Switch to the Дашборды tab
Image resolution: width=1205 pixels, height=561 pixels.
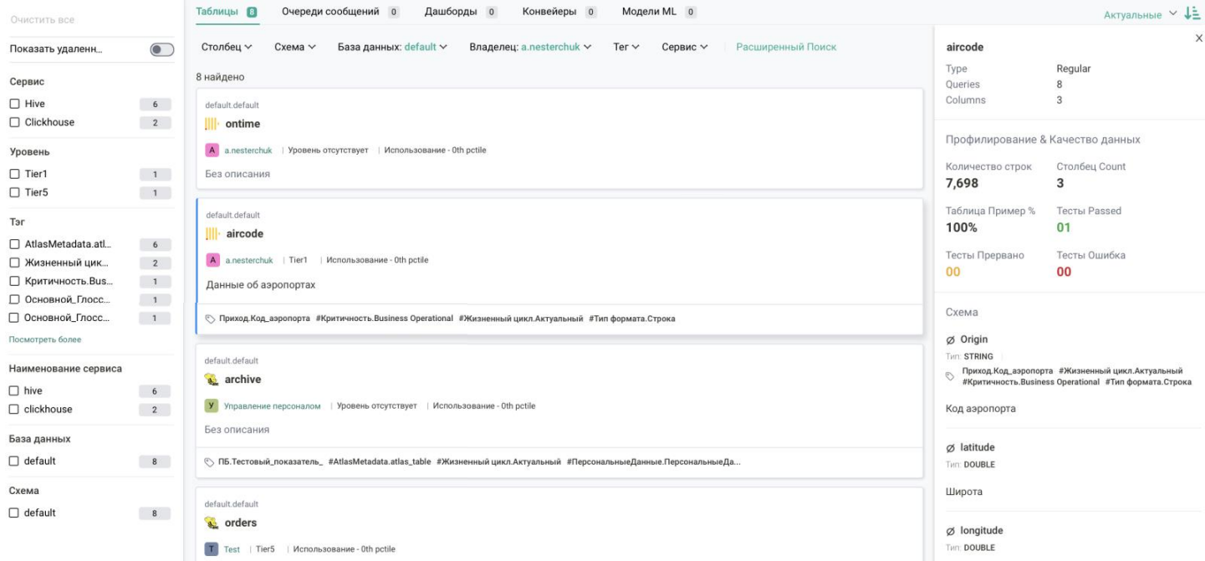(461, 12)
